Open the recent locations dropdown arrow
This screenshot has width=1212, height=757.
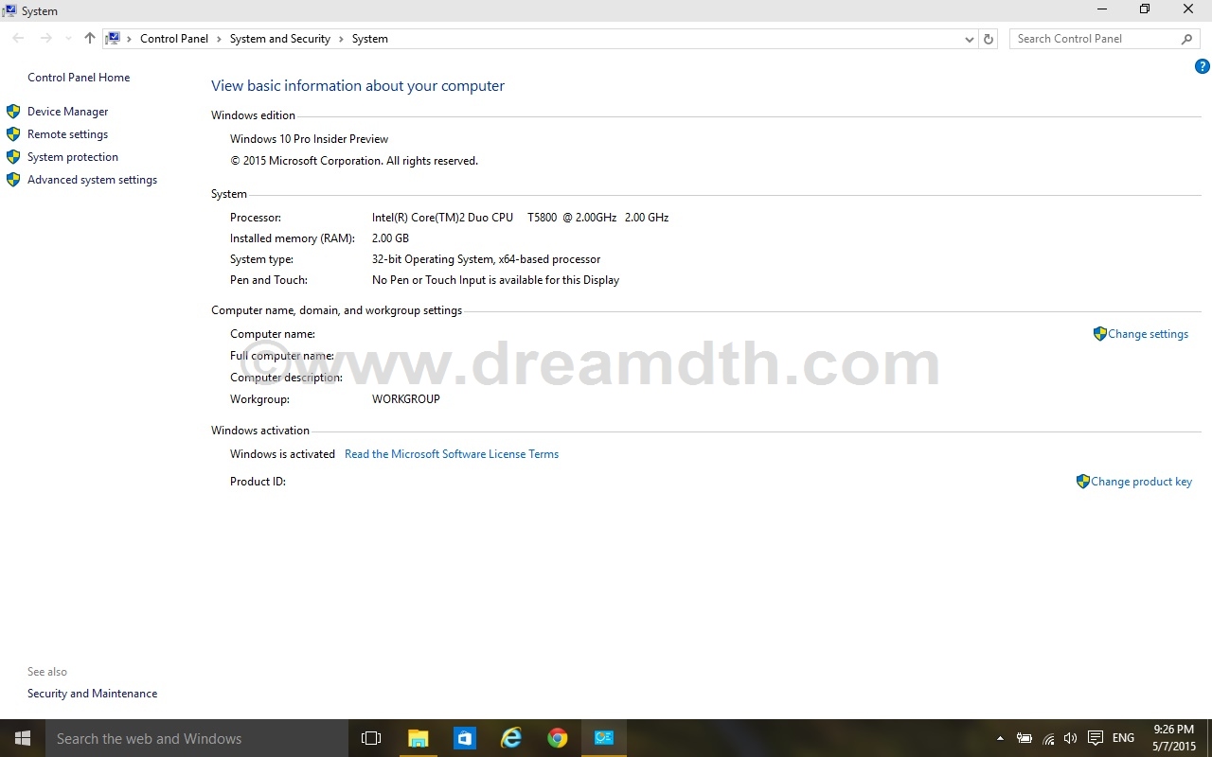click(x=68, y=39)
